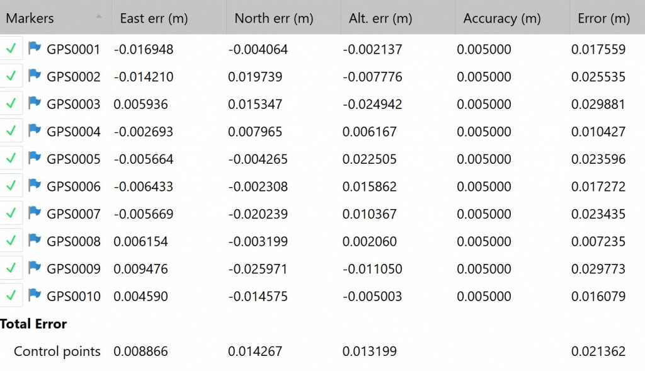The image size is (645, 371).
Task: Click the Error (m) column header
Action: (603, 18)
